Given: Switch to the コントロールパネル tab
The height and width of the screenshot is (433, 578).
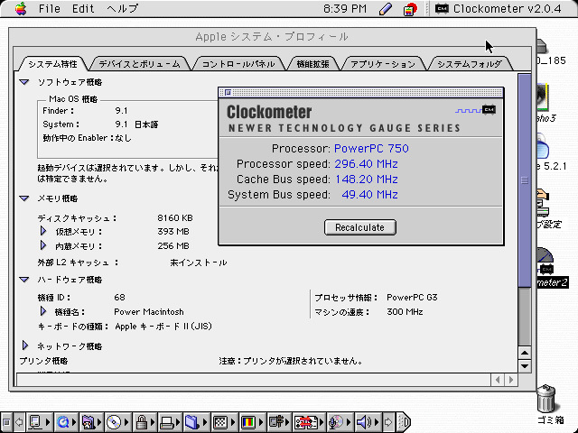Looking at the screenshot, I should pyautogui.click(x=238, y=64).
